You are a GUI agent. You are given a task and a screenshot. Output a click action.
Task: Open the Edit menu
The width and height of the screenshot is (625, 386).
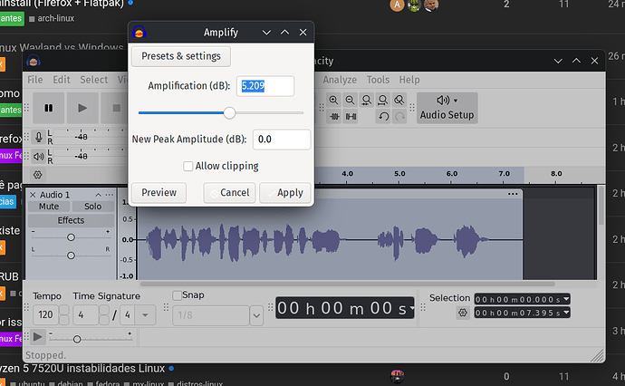62,80
